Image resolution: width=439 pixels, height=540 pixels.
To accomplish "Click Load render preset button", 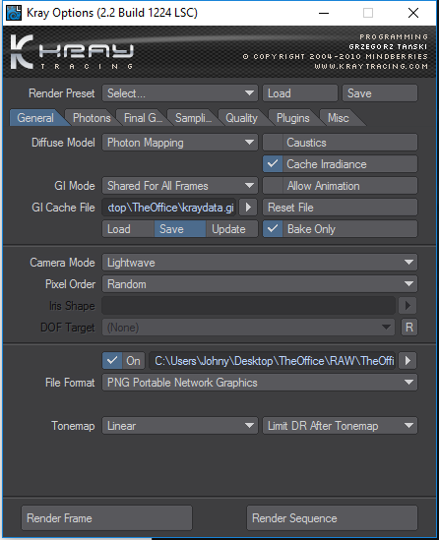I will point(300,93).
